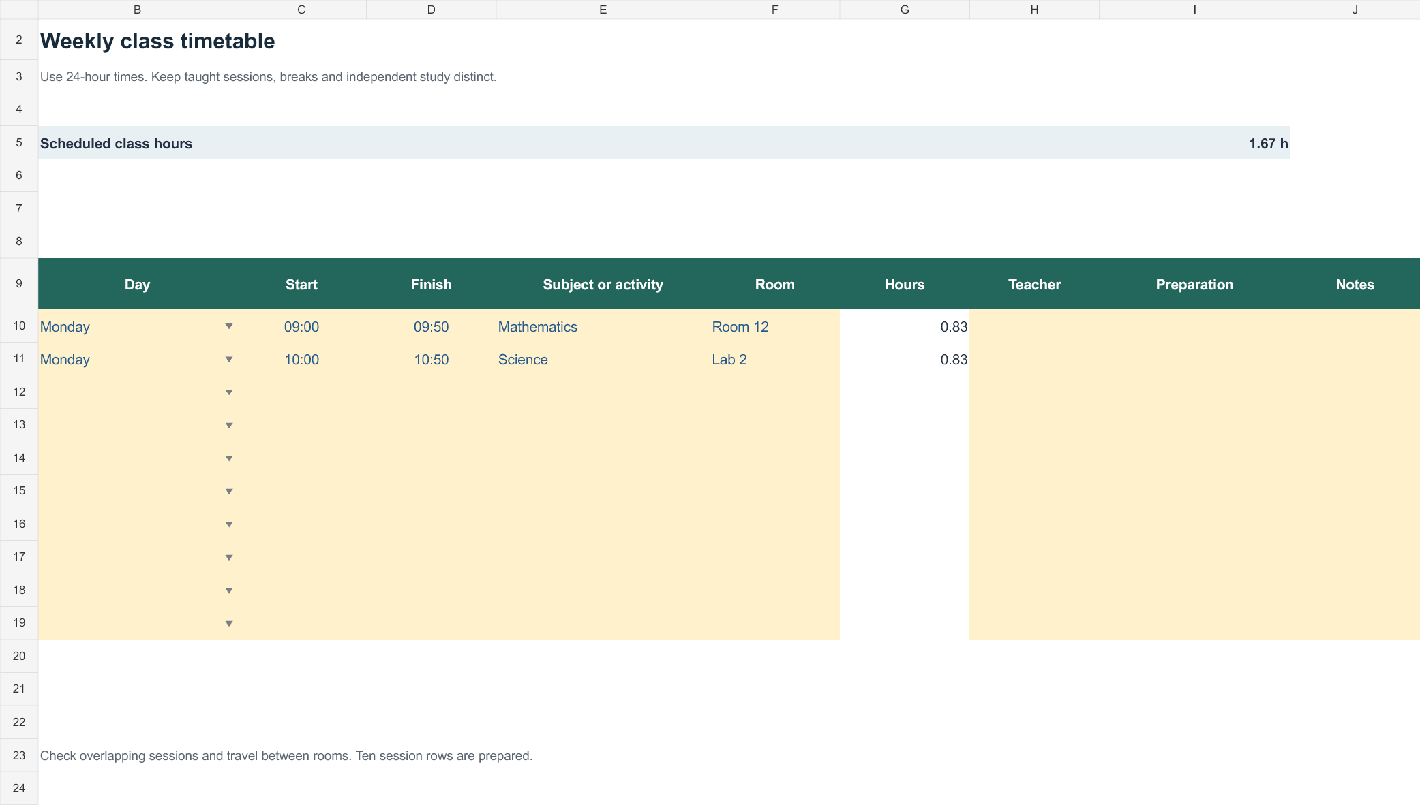Select column J header

coord(1355,10)
